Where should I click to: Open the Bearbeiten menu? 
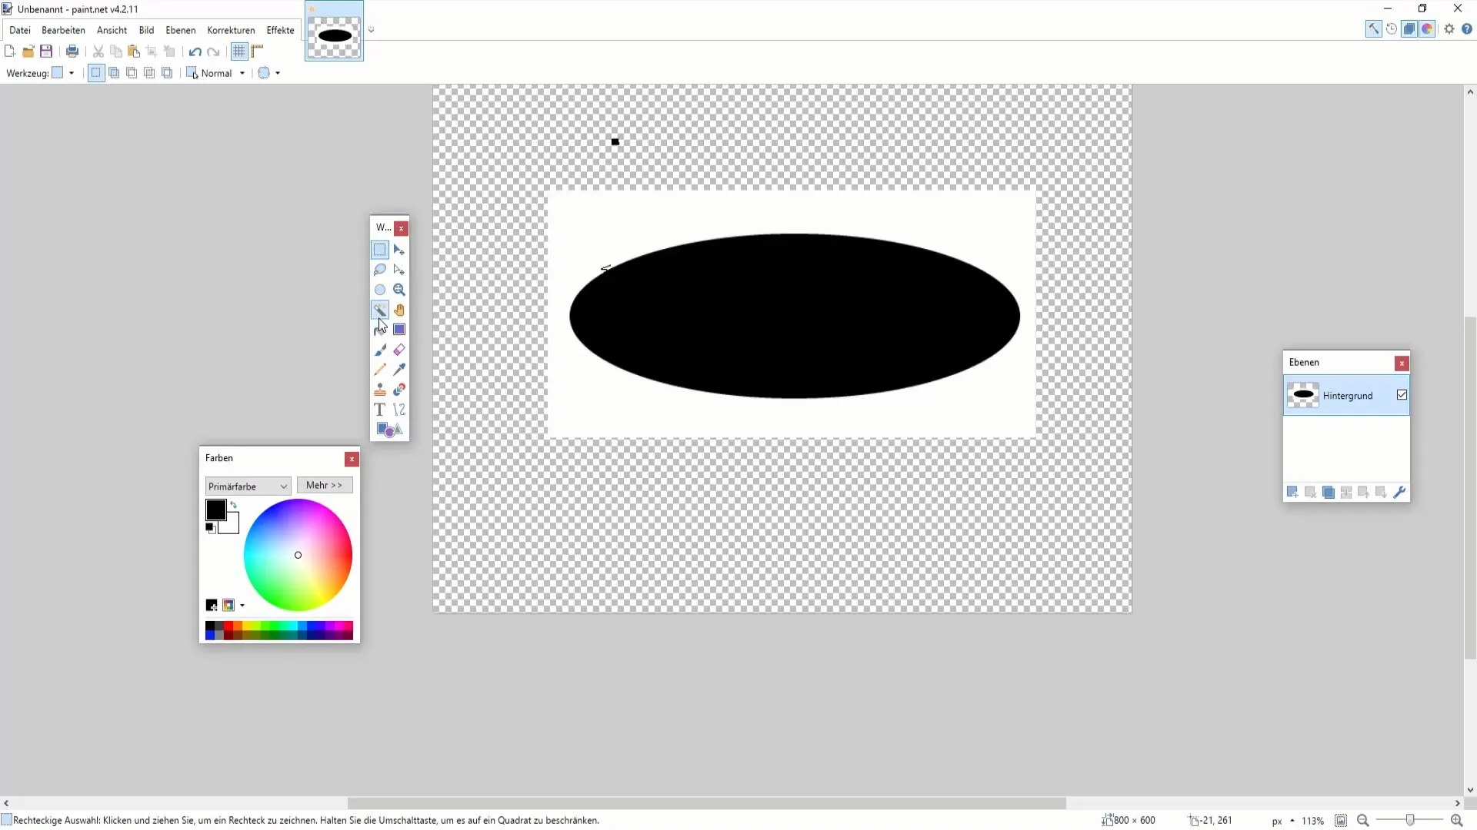63,30
